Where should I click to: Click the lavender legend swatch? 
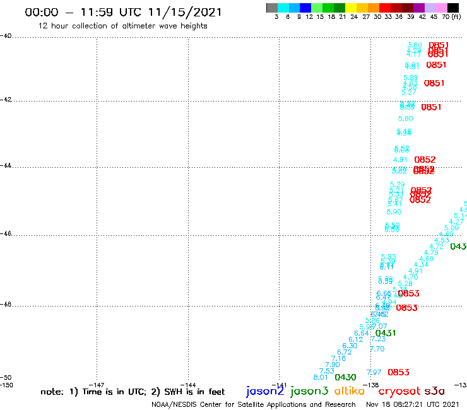(x=430, y=8)
